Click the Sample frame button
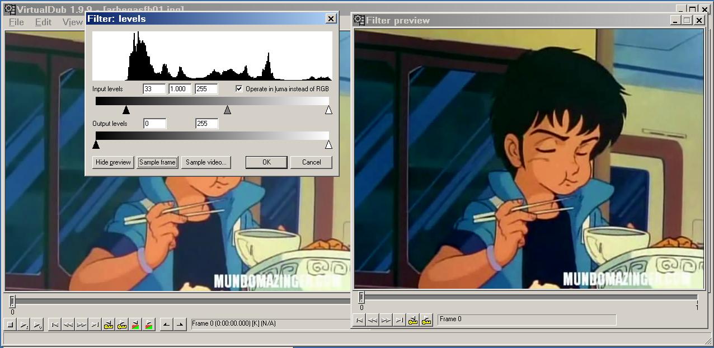This screenshot has height=348, width=714. coord(157,162)
